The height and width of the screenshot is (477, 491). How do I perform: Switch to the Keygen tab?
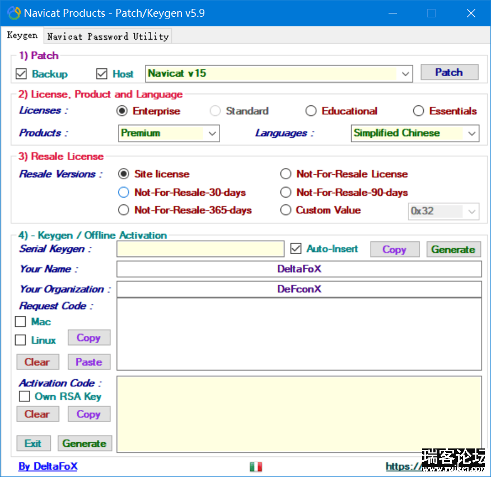[x=22, y=35]
